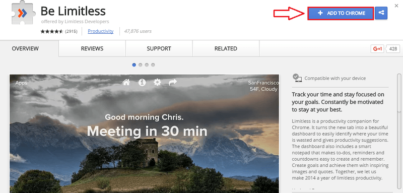Click the share icon button
Screen dimensions: 403x193
pyautogui.click(x=381, y=13)
